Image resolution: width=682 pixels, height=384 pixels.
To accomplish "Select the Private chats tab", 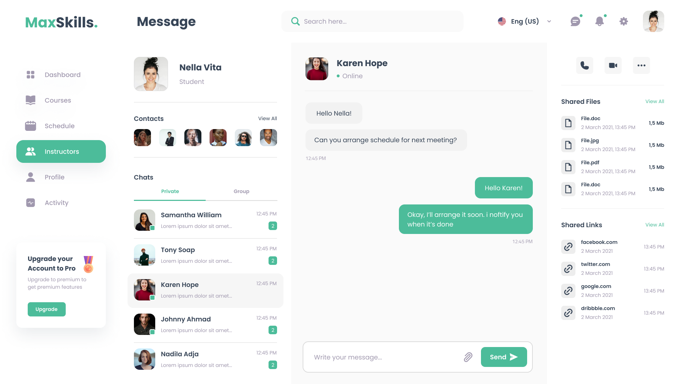I will point(170,191).
